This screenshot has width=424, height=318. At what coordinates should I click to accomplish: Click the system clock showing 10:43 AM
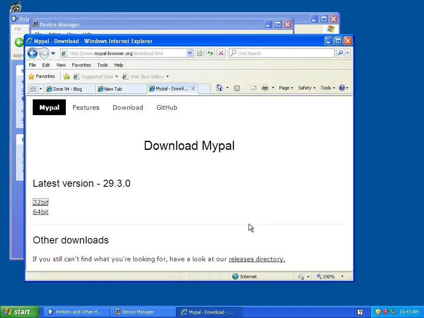(409, 312)
